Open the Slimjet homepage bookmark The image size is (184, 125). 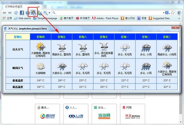click(45, 18)
